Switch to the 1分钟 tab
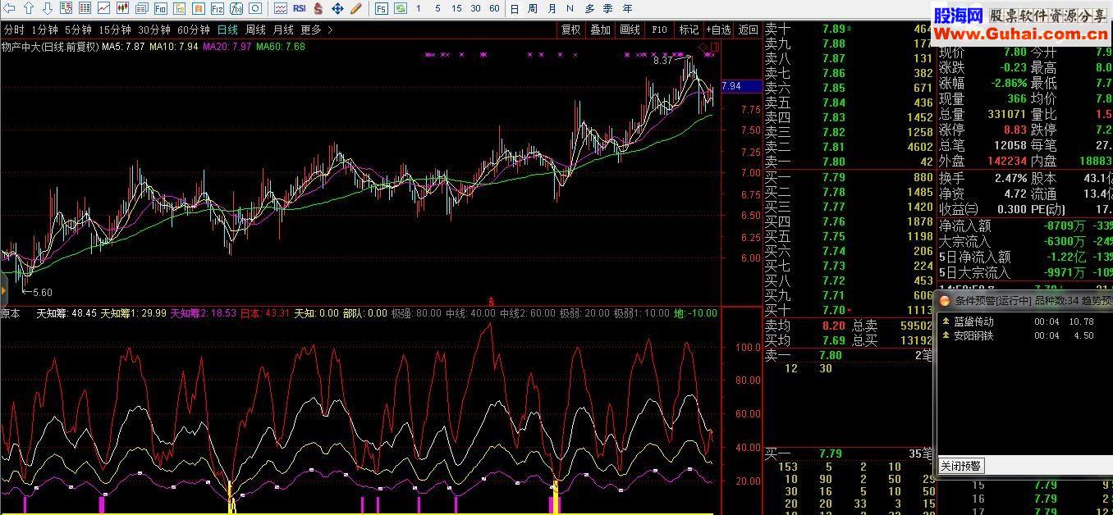Viewport: 1113px width, 515px height. [x=44, y=30]
